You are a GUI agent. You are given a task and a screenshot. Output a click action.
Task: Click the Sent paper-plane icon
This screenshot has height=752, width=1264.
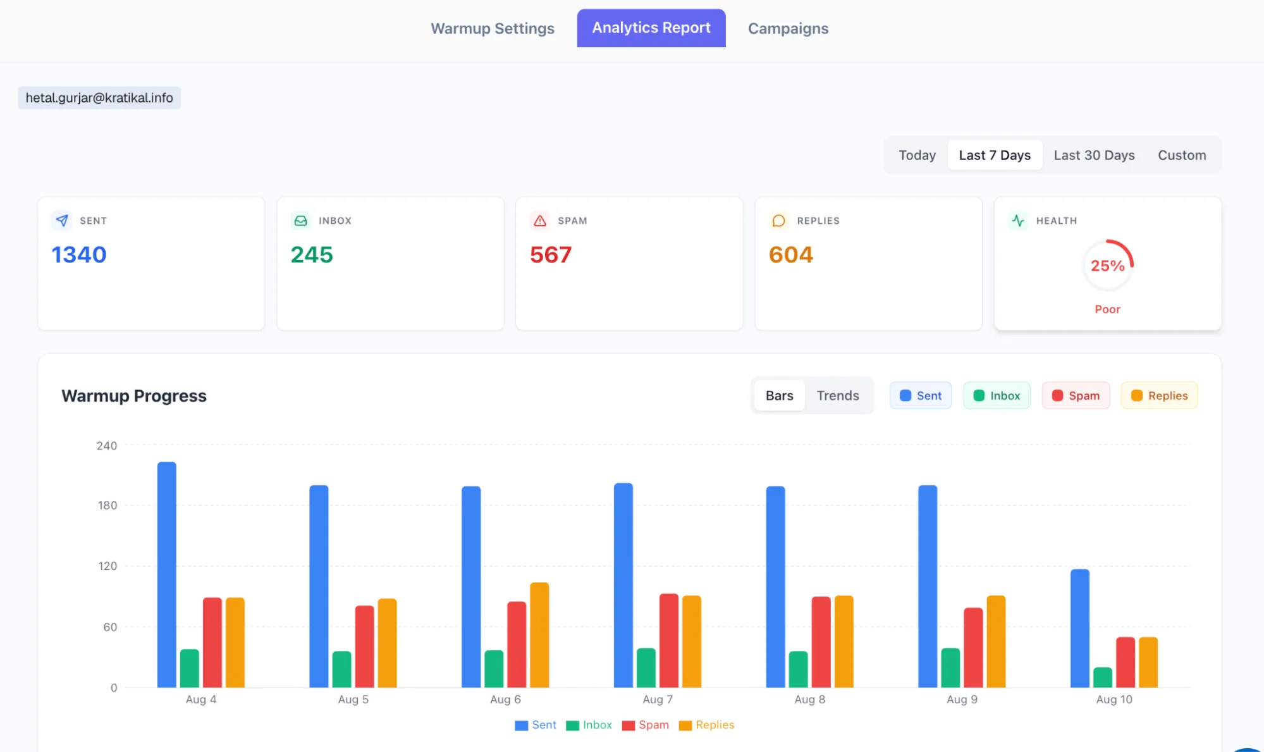(61, 220)
